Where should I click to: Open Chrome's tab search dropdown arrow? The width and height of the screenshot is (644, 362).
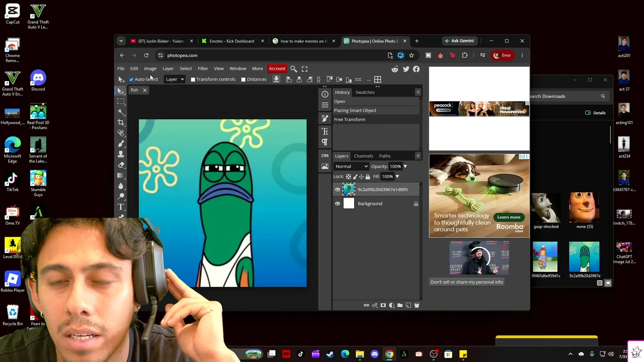pos(121,41)
